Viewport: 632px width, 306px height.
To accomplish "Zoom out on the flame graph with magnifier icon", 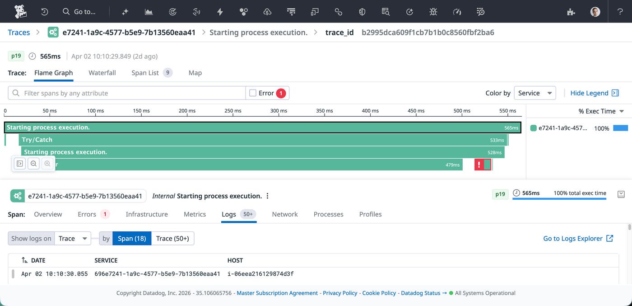I will (33, 164).
